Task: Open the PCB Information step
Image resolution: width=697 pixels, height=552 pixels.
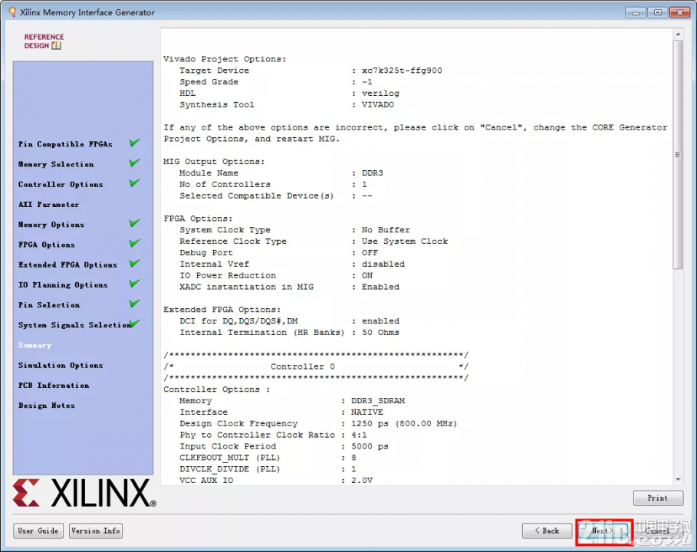Action: 54,386
